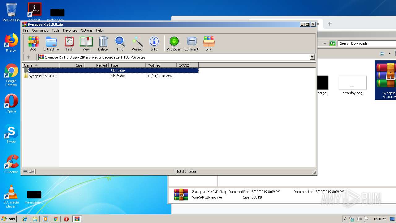Click the Extract To toolbar icon
This screenshot has width=396, height=223.
[x=51, y=43]
